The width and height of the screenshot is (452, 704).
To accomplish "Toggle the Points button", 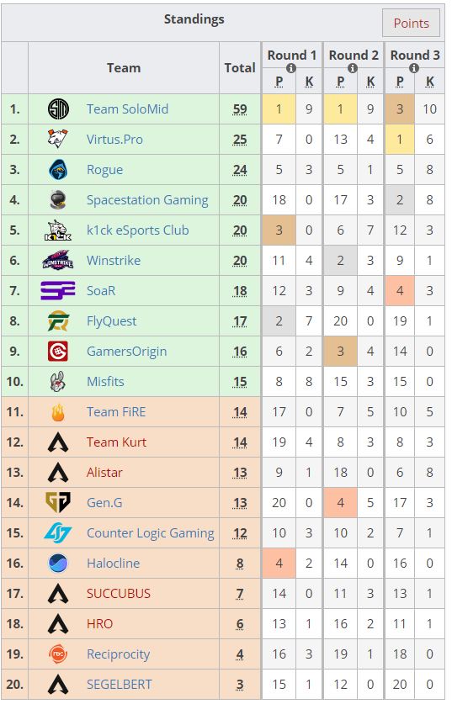I will (411, 24).
